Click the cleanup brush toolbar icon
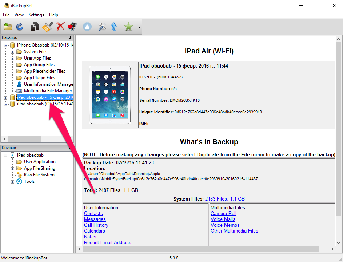The height and width of the screenshot is (262, 343). point(47,27)
